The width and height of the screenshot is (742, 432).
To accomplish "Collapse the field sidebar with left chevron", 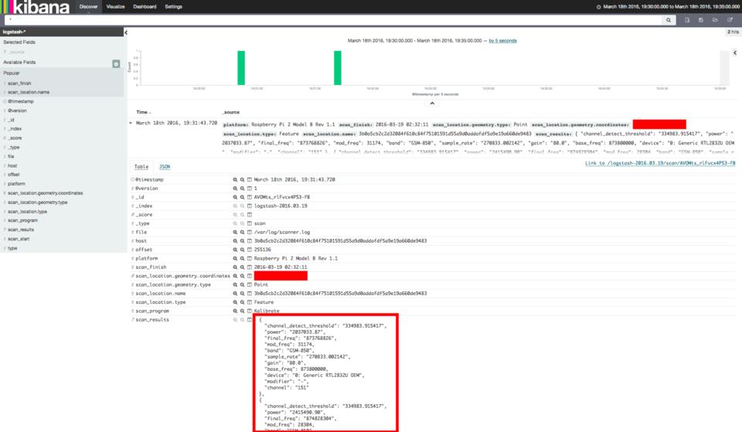I will (x=127, y=32).
